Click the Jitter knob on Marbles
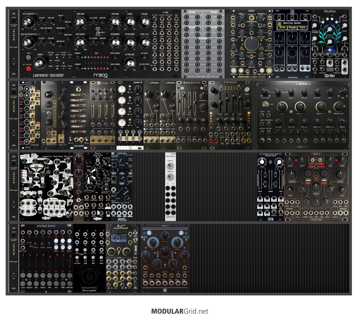This screenshot has width=360, height=317. [x=158, y=264]
